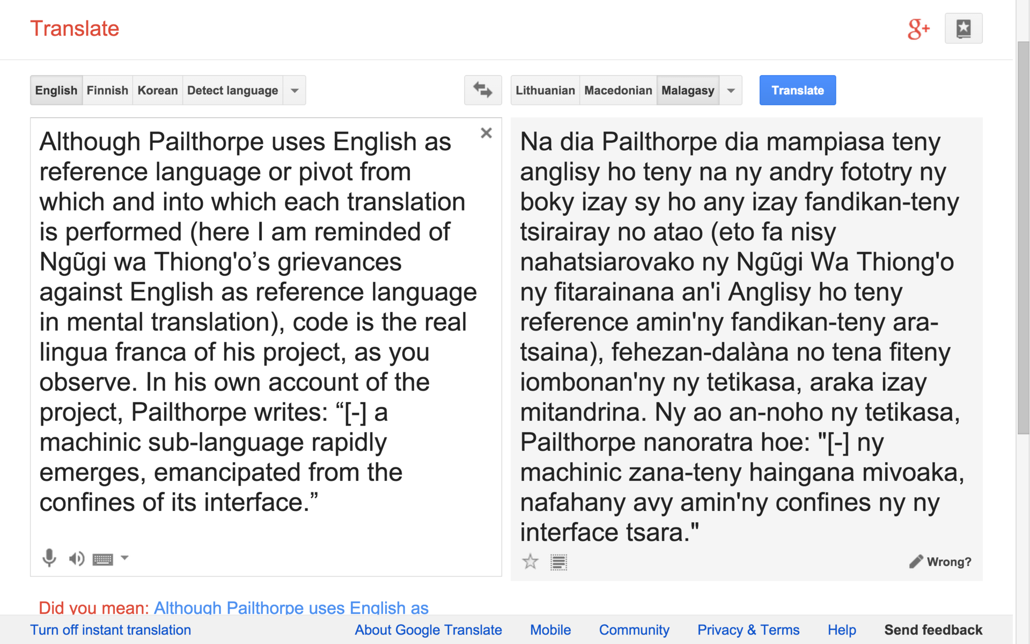This screenshot has width=1030, height=644.
Task: Clear source text with the X
Action: click(x=486, y=133)
